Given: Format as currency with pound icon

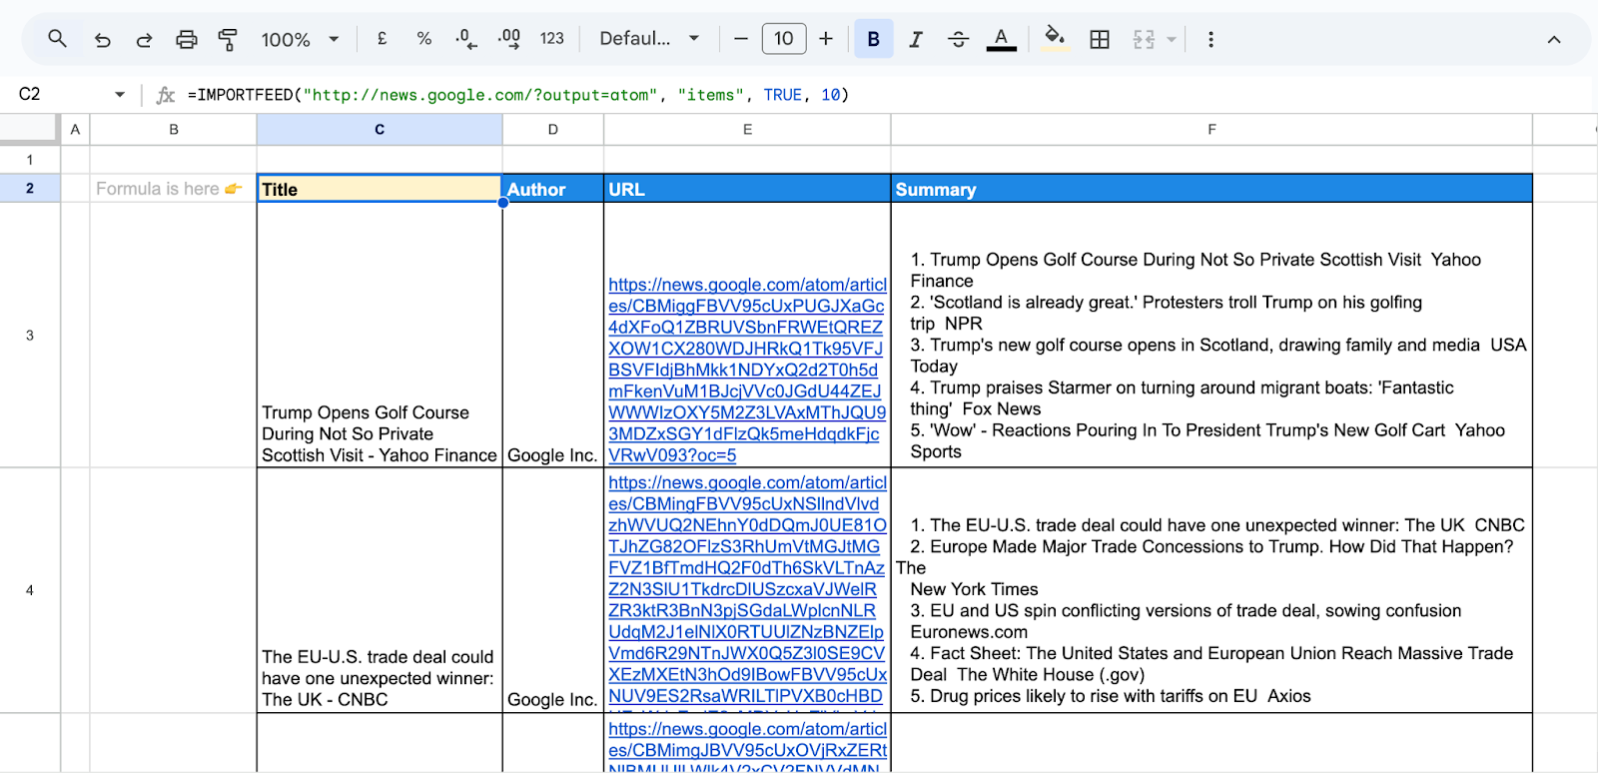Looking at the screenshot, I should 382,39.
